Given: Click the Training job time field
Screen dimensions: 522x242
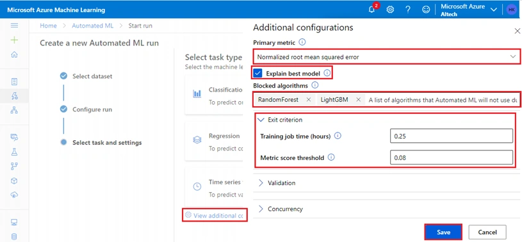Looking at the screenshot, I should tap(452, 136).
